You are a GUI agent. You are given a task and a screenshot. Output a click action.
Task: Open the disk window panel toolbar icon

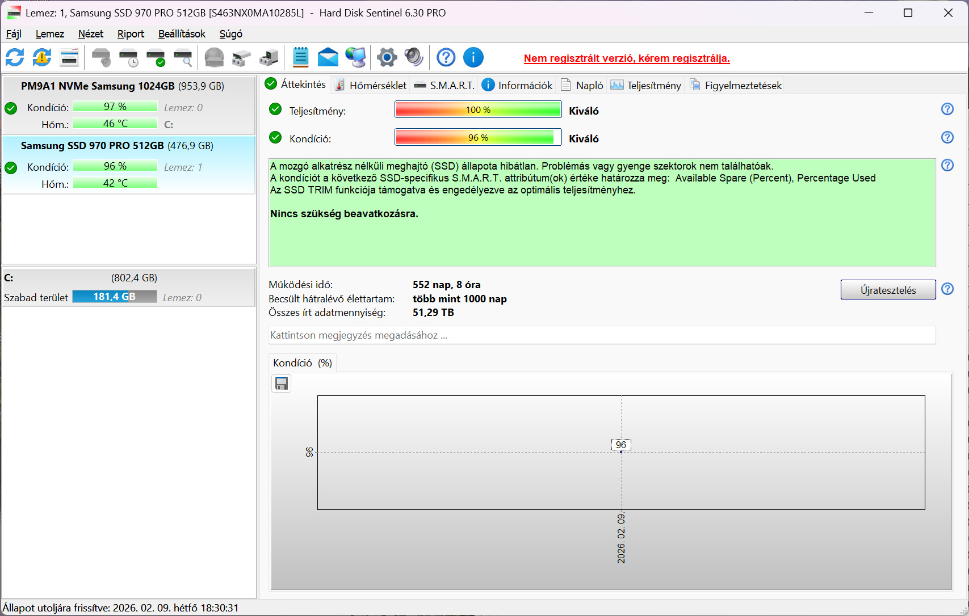(x=69, y=57)
